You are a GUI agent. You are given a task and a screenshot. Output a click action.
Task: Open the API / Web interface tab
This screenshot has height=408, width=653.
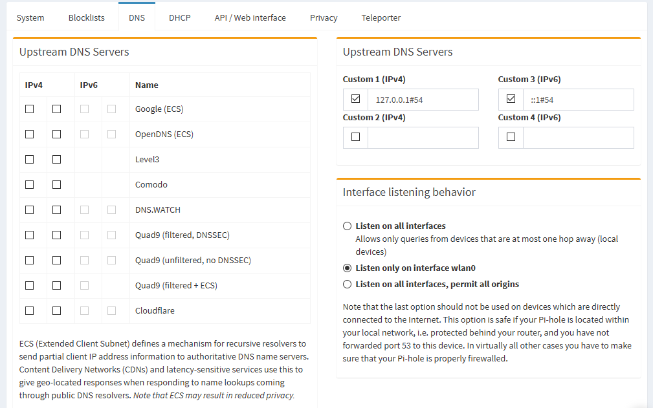click(x=250, y=17)
